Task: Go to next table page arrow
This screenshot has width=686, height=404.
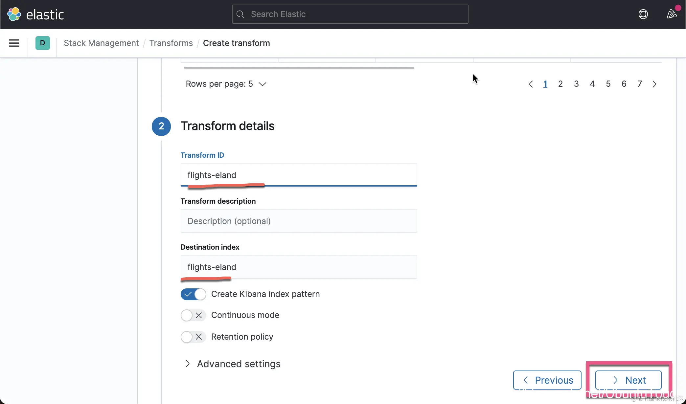Action: pos(654,84)
